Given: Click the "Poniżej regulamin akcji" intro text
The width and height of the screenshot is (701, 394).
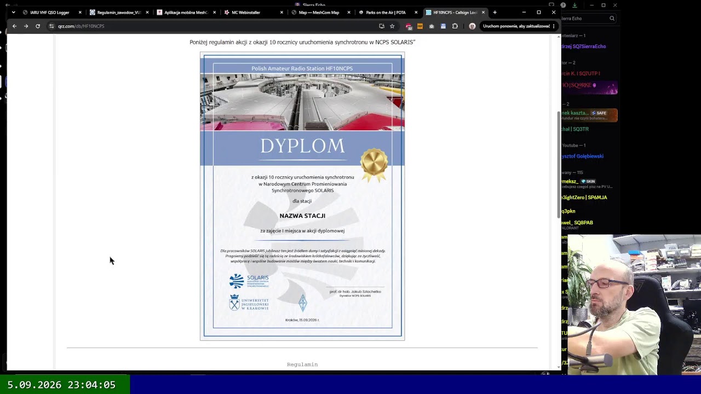Looking at the screenshot, I should tap(302, 42).
